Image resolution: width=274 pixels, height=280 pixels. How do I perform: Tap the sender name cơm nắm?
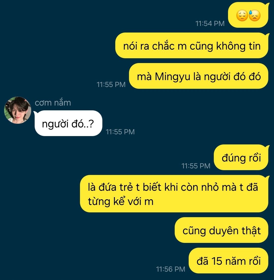coord(53,103)
